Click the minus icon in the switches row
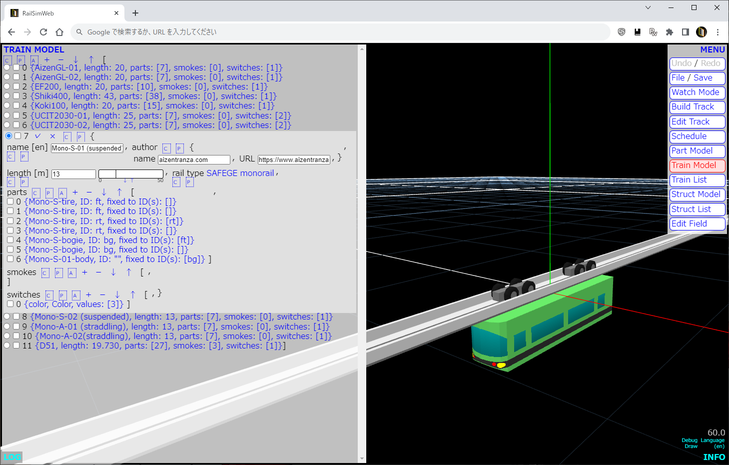This screenshot has height=465, width=729. pos(102,295)
